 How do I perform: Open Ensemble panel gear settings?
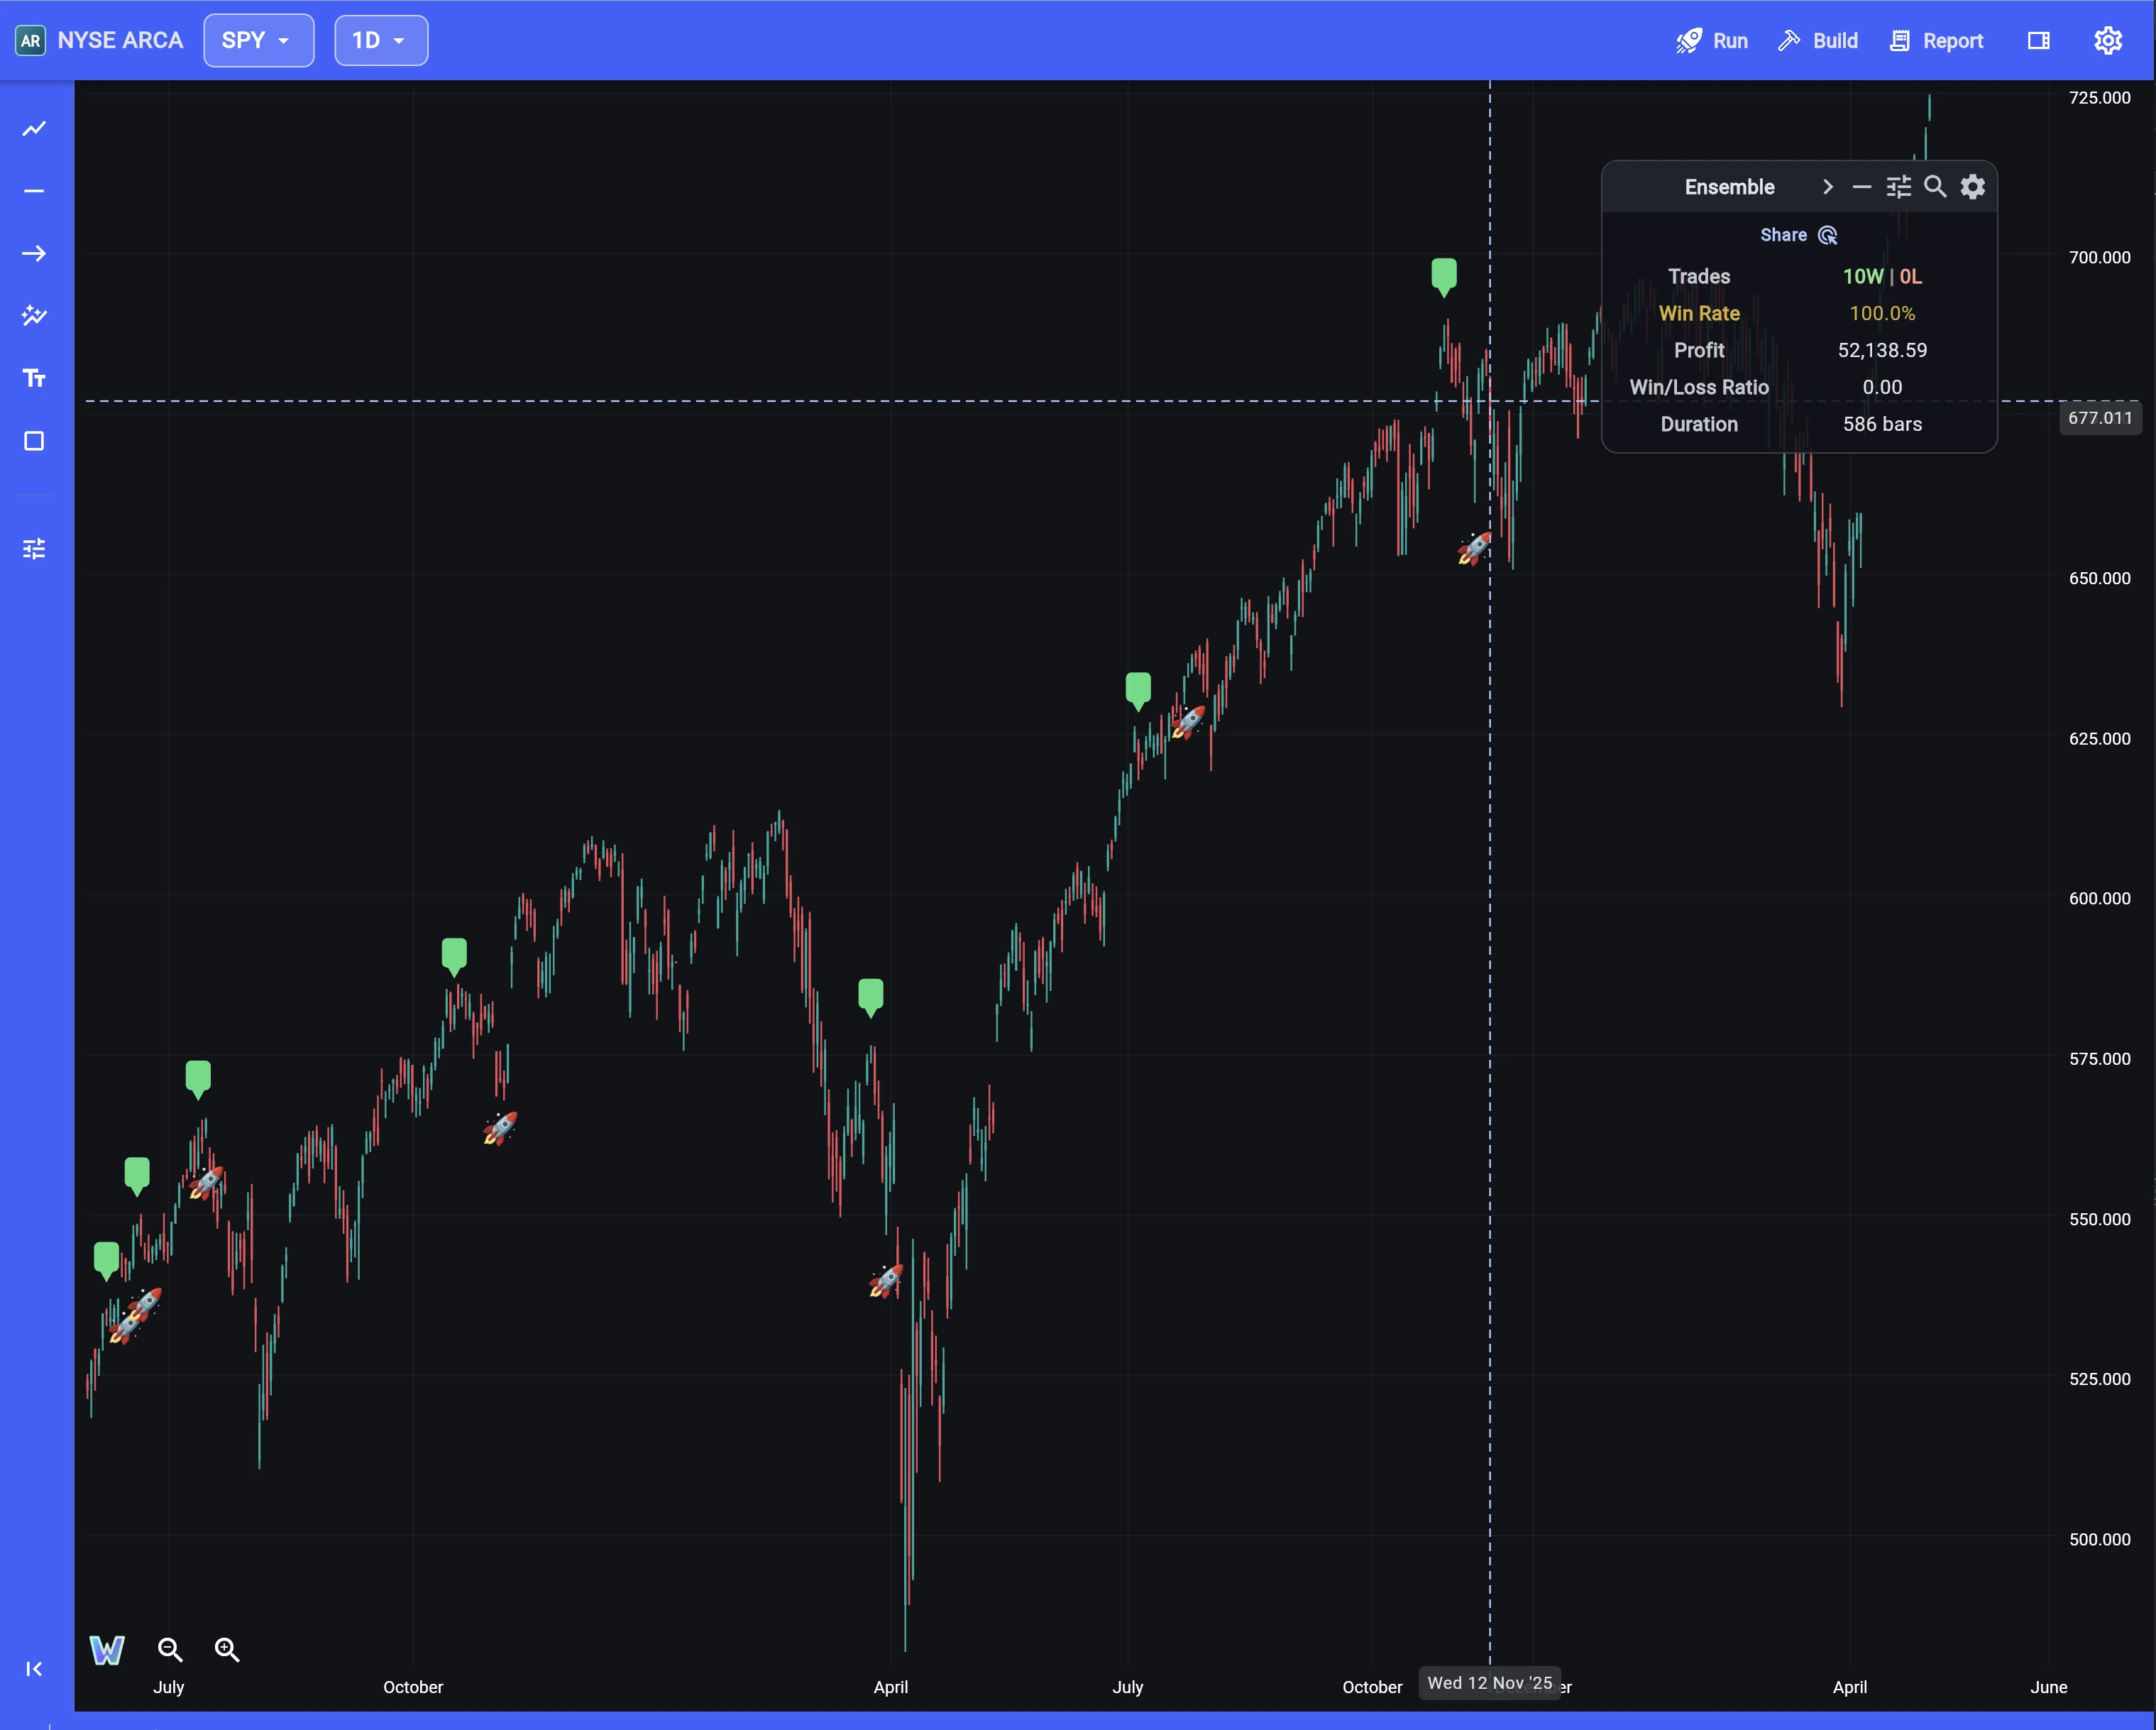[x=1973, y=187]
